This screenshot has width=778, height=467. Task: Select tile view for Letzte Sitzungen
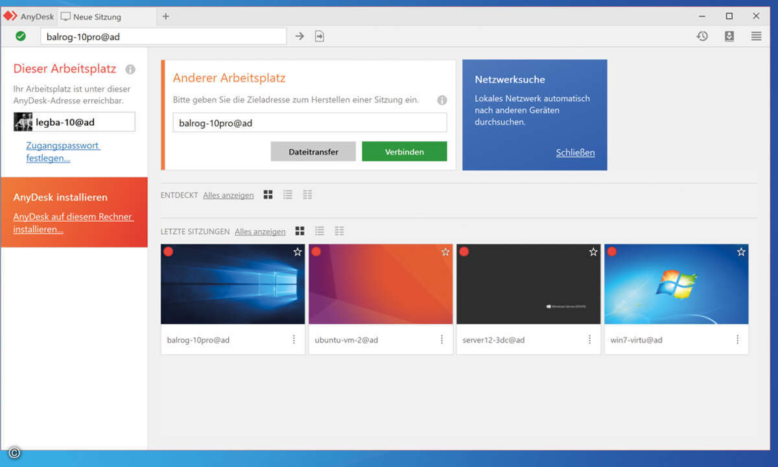pos(300,231)
